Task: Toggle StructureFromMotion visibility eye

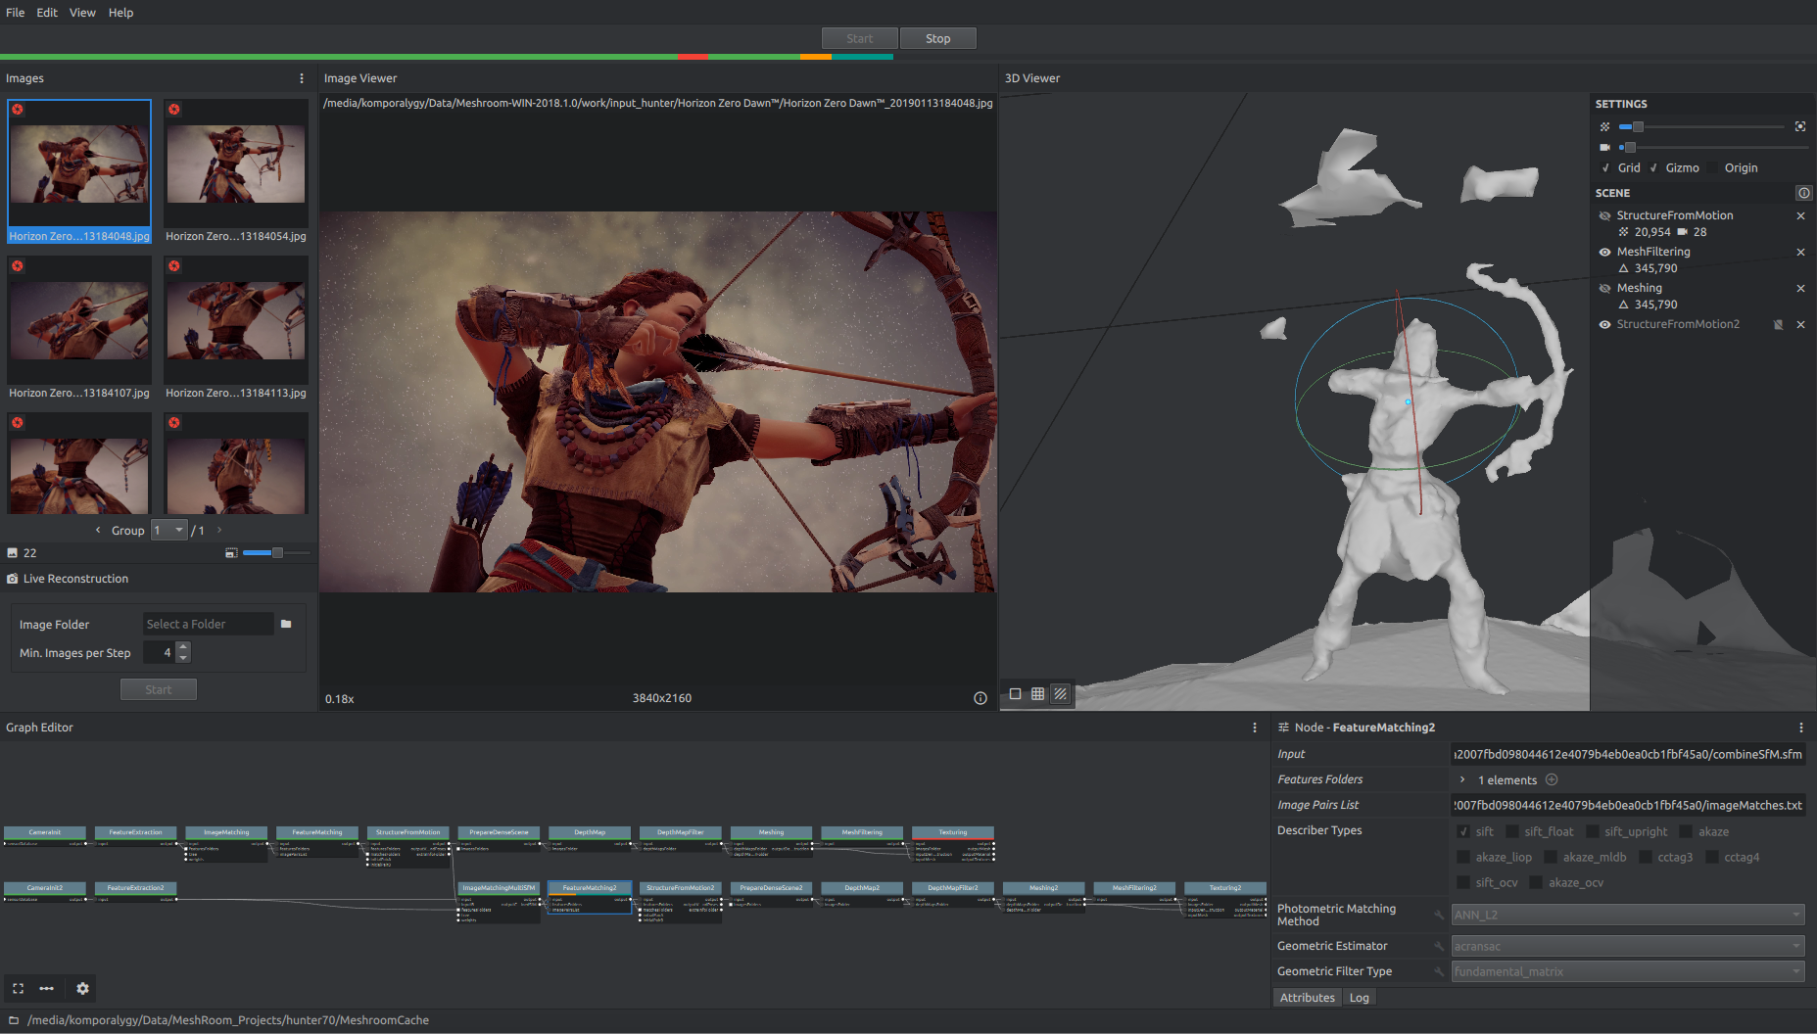Action: (x=1604, y=215)
